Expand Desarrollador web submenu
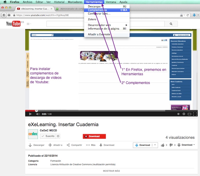The image size is (200, 176). pyautogui.click(x=107, y=25)
